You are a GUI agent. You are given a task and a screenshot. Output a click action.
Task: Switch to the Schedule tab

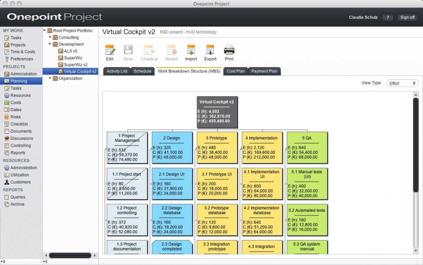pos(143,71)
